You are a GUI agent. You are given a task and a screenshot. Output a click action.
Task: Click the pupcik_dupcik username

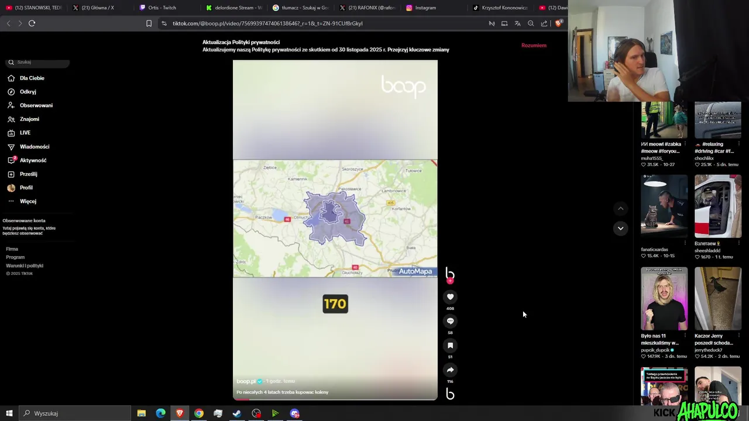pyautogui.click(x=655, y=350)
